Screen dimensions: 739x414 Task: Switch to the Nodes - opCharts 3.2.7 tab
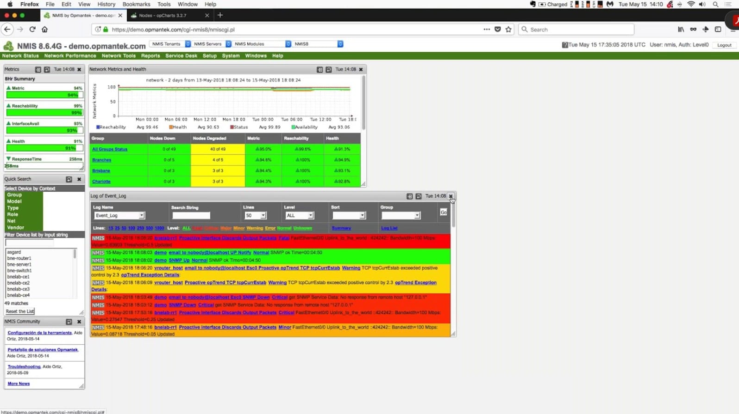(169, 15)
